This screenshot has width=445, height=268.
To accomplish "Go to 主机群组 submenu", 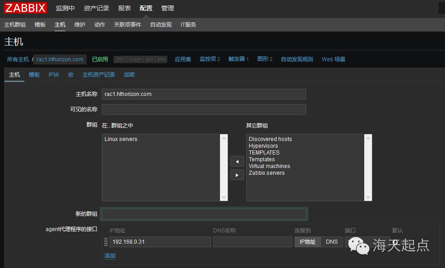I will pyautogui.click(x=15, y=25).
